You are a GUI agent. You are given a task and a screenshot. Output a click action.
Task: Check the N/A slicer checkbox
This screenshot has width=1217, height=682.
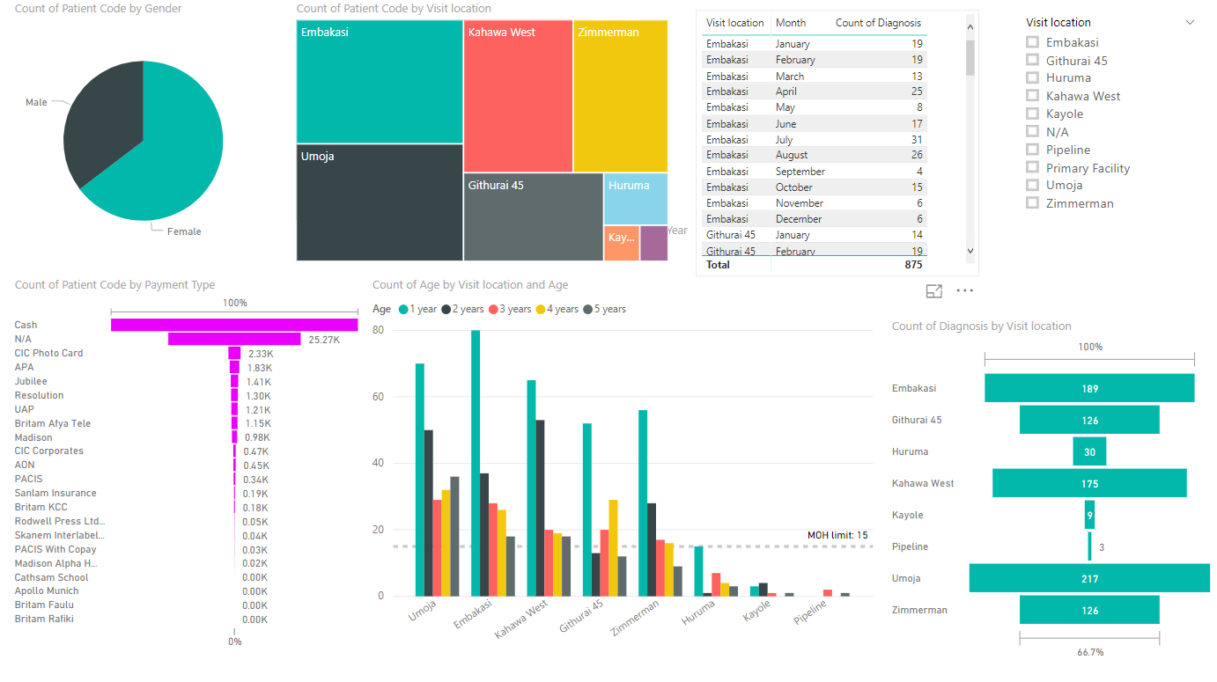click(1032, 131)
